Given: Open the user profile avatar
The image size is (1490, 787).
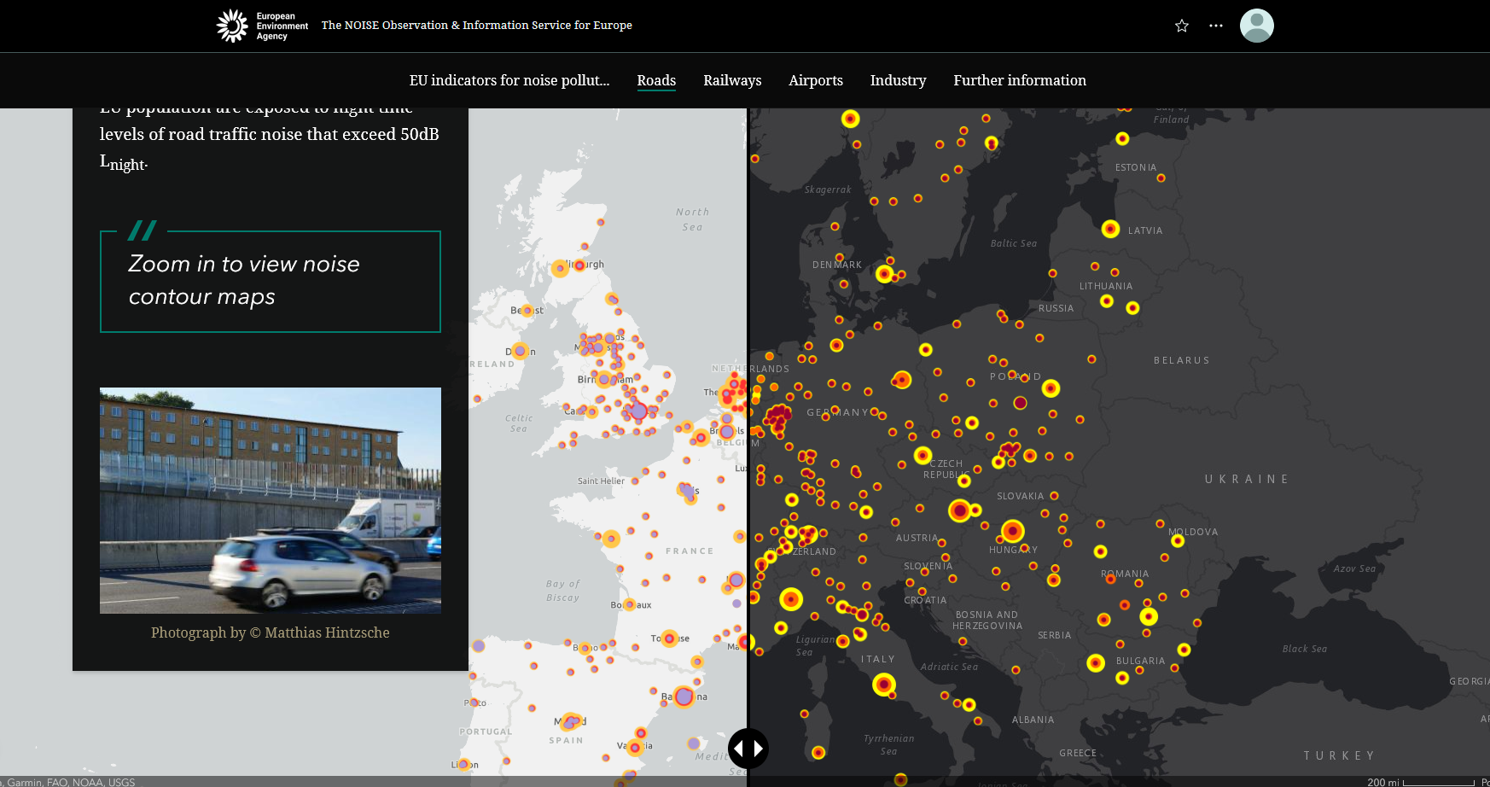Looking at the screenshot, I should click(1257, 26).
